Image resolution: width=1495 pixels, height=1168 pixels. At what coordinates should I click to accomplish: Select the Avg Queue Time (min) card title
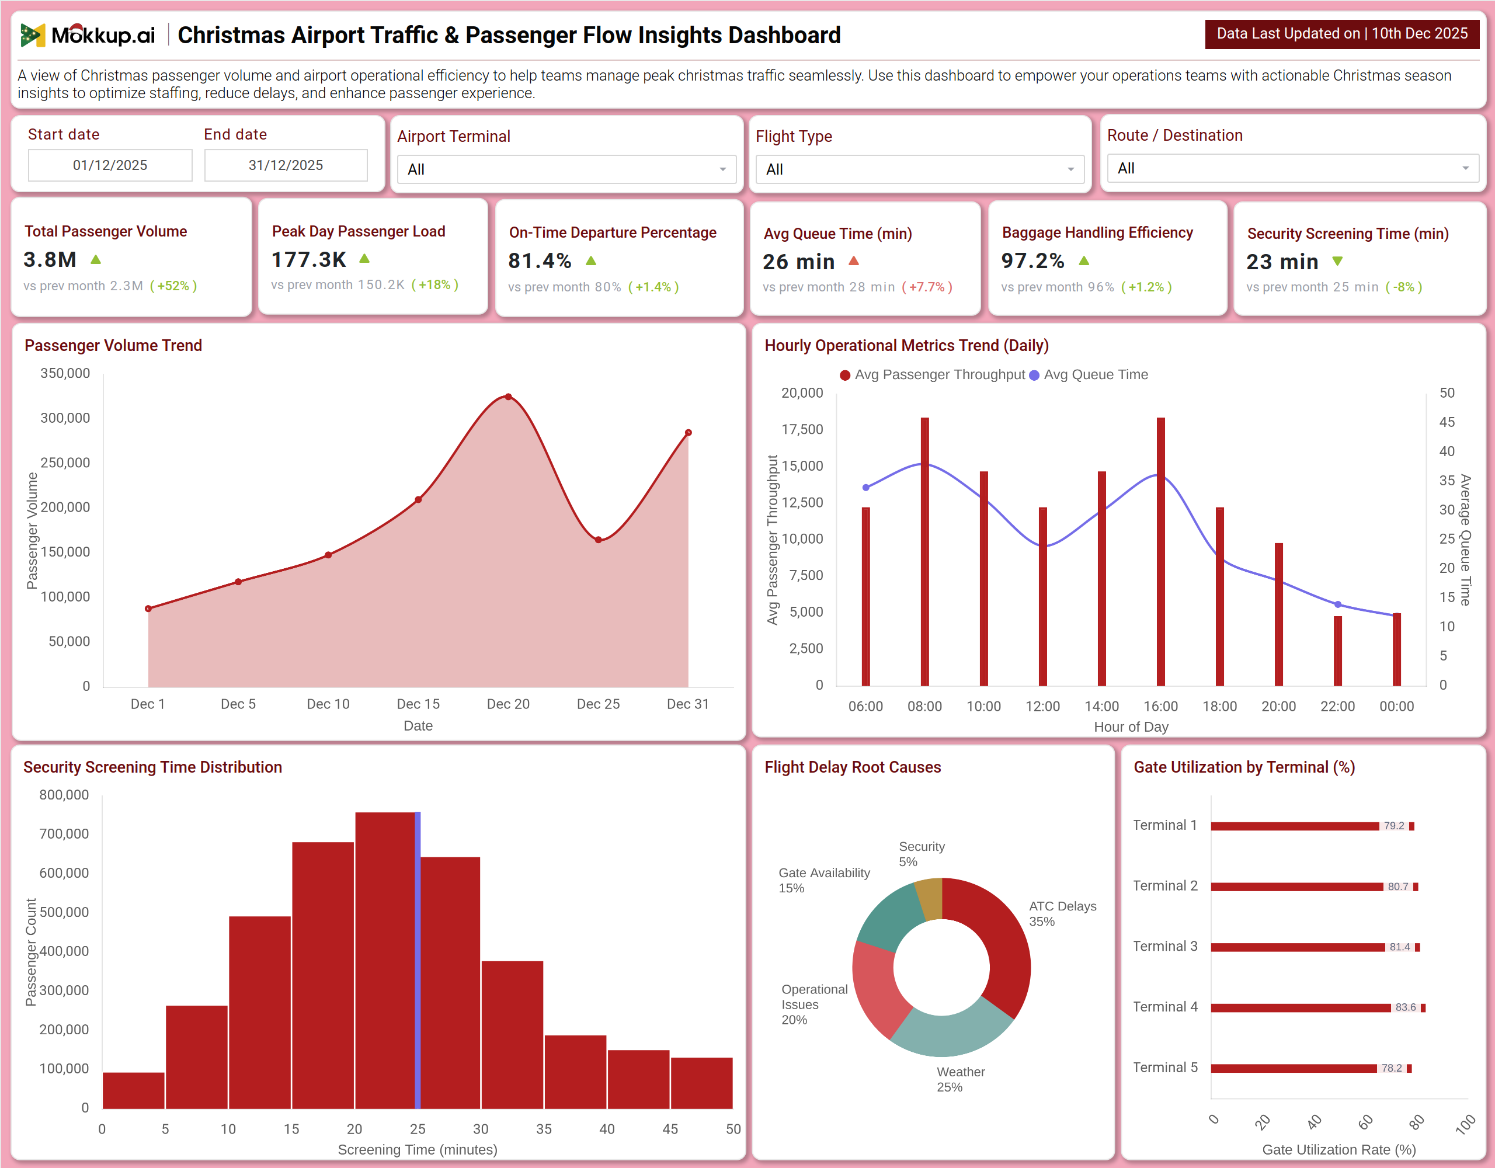[x=838, y=234]
